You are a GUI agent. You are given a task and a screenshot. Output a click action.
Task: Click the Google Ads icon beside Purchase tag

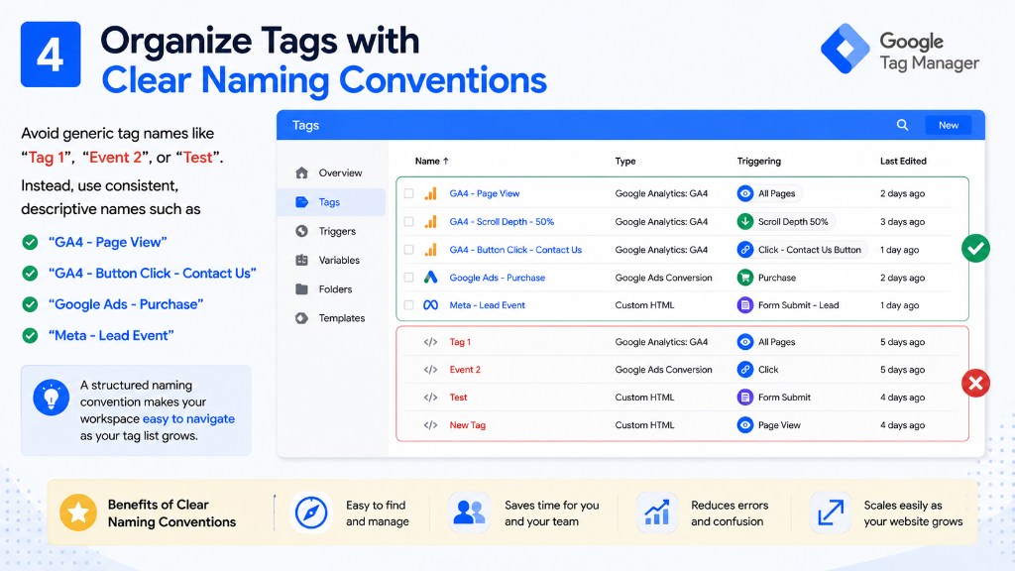tap(430, 278)
